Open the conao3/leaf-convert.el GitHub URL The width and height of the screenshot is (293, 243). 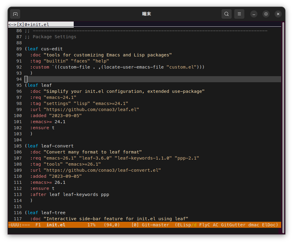pyautogui.click(x=102, y=170)
